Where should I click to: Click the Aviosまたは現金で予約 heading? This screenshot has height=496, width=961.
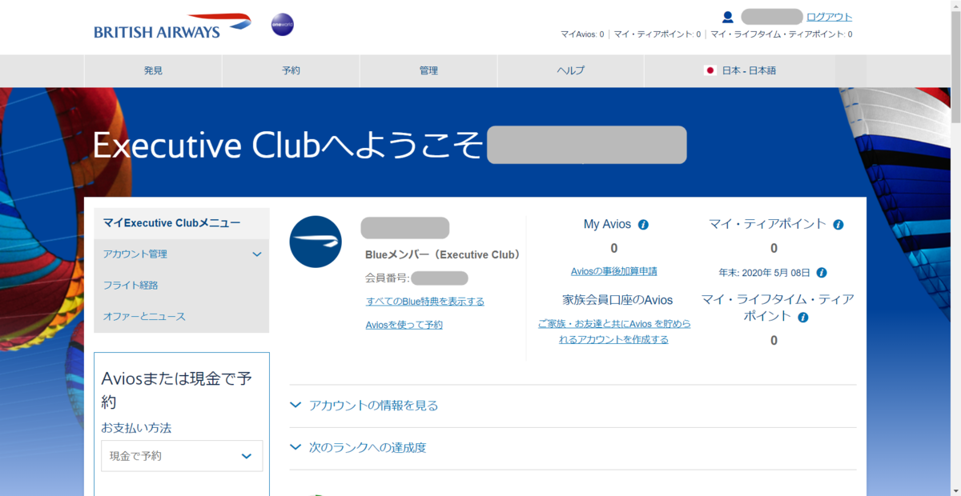pyautogui.click(x=177, y=390)
